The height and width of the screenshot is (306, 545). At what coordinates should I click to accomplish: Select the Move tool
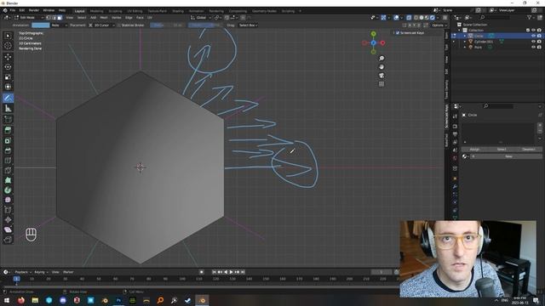point(8,57)
